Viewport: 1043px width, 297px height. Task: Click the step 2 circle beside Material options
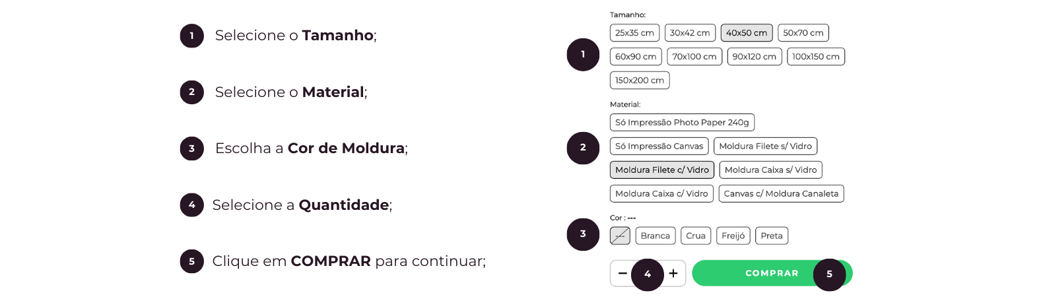click(x=583, y=148)
